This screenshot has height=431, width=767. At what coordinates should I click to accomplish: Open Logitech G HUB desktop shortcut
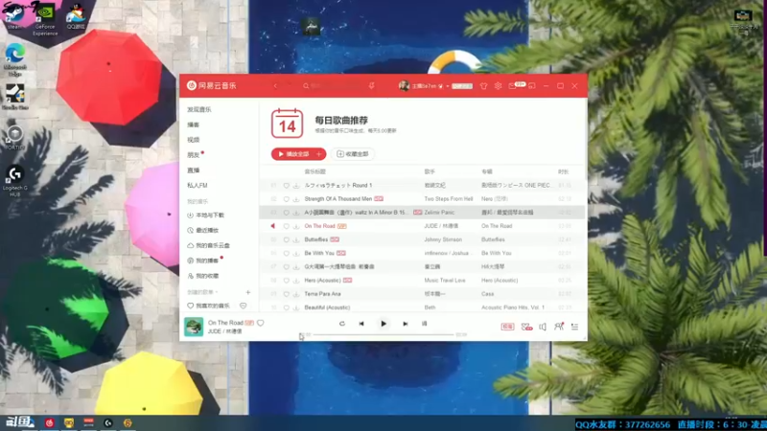pos(15,181)
